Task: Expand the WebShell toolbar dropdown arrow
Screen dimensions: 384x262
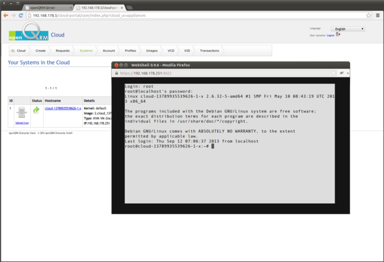Action: point(348,73)
